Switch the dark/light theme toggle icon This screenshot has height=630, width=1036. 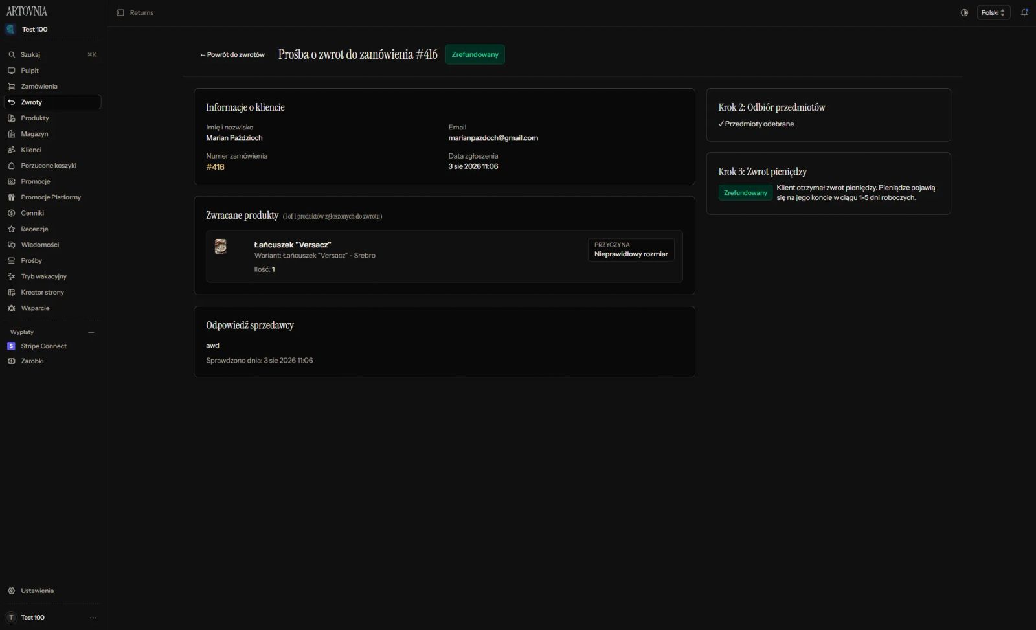pyautogui.click(x=964, y=12)
